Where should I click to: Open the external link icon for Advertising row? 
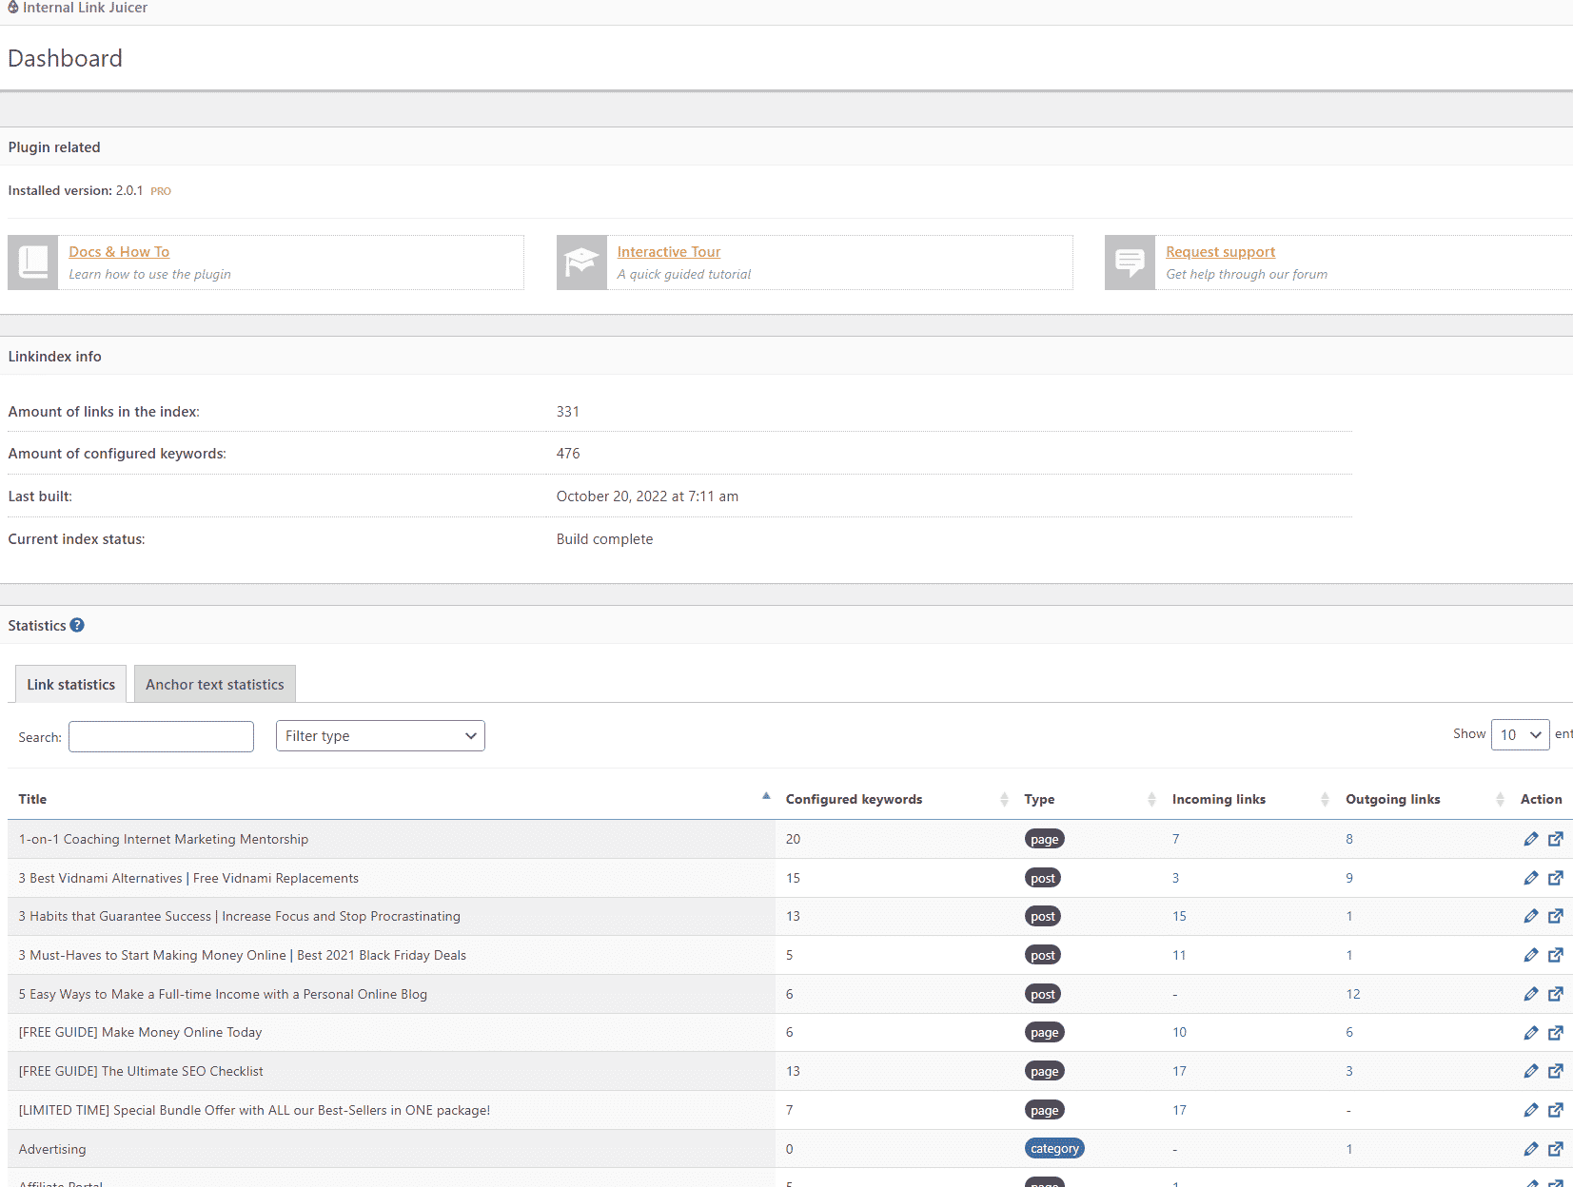click(1558, 1148)
